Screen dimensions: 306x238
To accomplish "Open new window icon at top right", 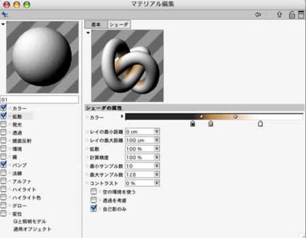I will tap(301, 15).
